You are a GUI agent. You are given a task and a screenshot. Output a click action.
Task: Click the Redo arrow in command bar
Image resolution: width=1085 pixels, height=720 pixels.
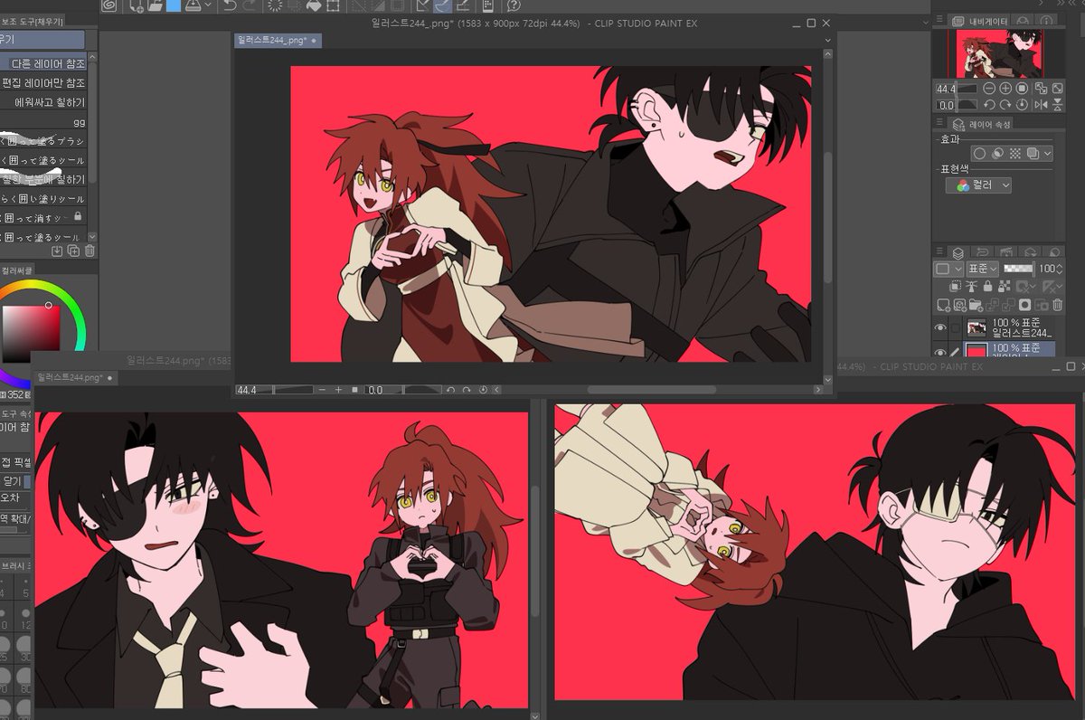point(250,6)
